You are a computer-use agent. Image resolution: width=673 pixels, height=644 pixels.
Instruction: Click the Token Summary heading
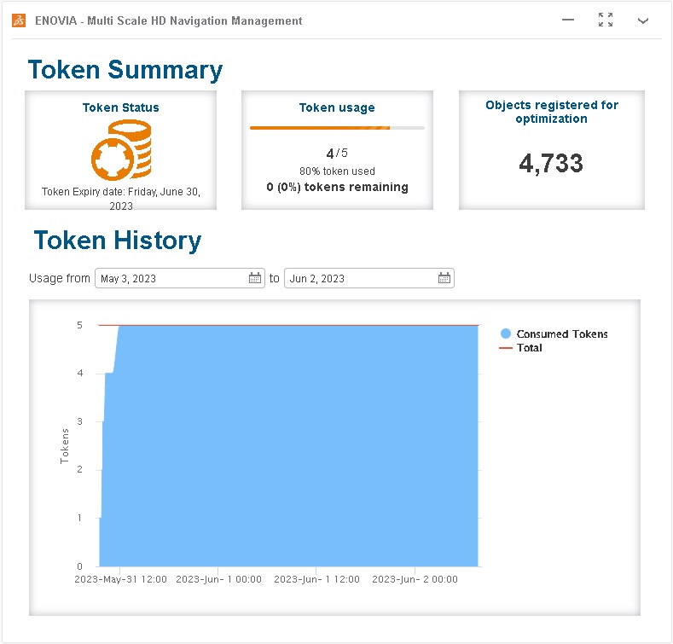coord(125,70)
